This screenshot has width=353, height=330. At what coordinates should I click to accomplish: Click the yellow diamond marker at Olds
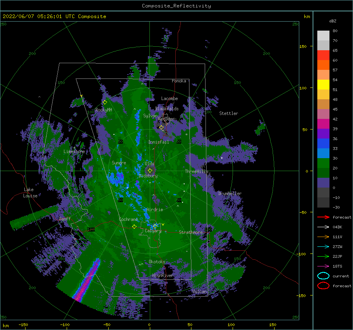[x=150, y=171]
